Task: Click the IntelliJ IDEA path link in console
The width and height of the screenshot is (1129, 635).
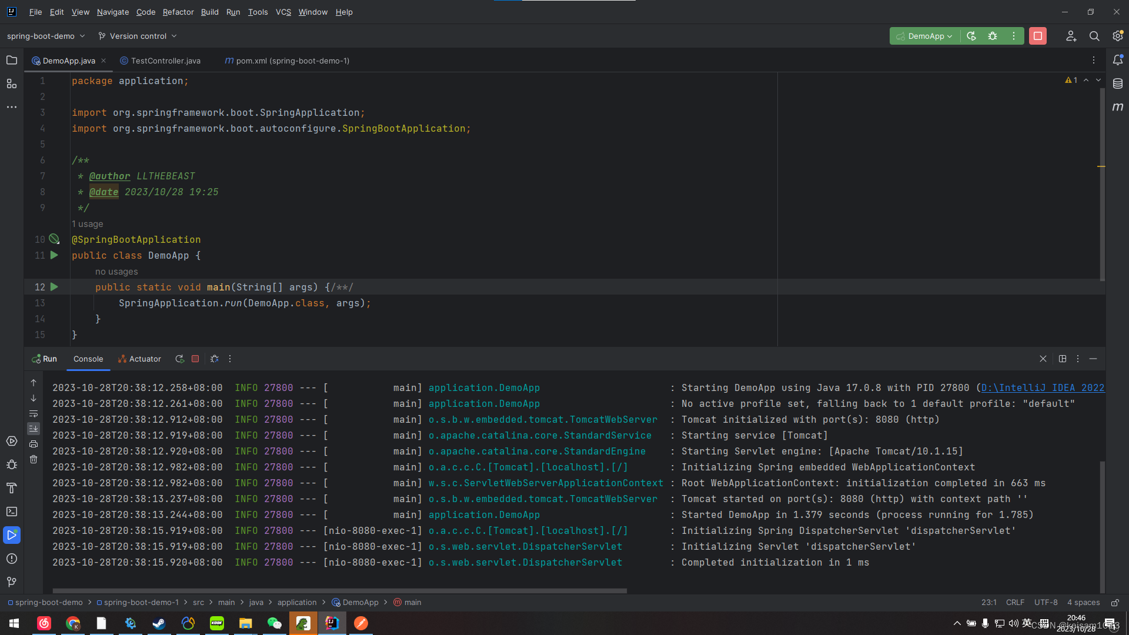Action: [1043, 388]
